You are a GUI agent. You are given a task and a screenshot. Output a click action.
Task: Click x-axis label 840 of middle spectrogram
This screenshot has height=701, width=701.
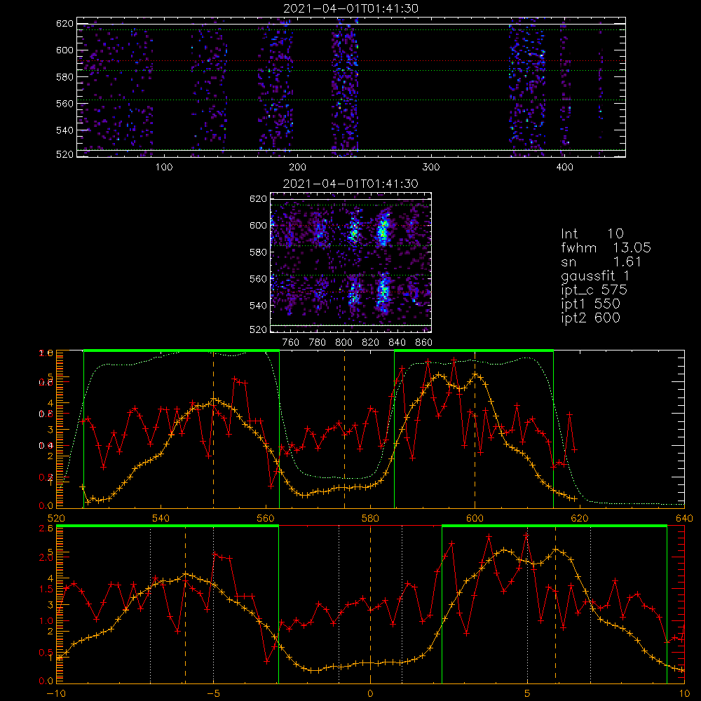tap(397, 343)
